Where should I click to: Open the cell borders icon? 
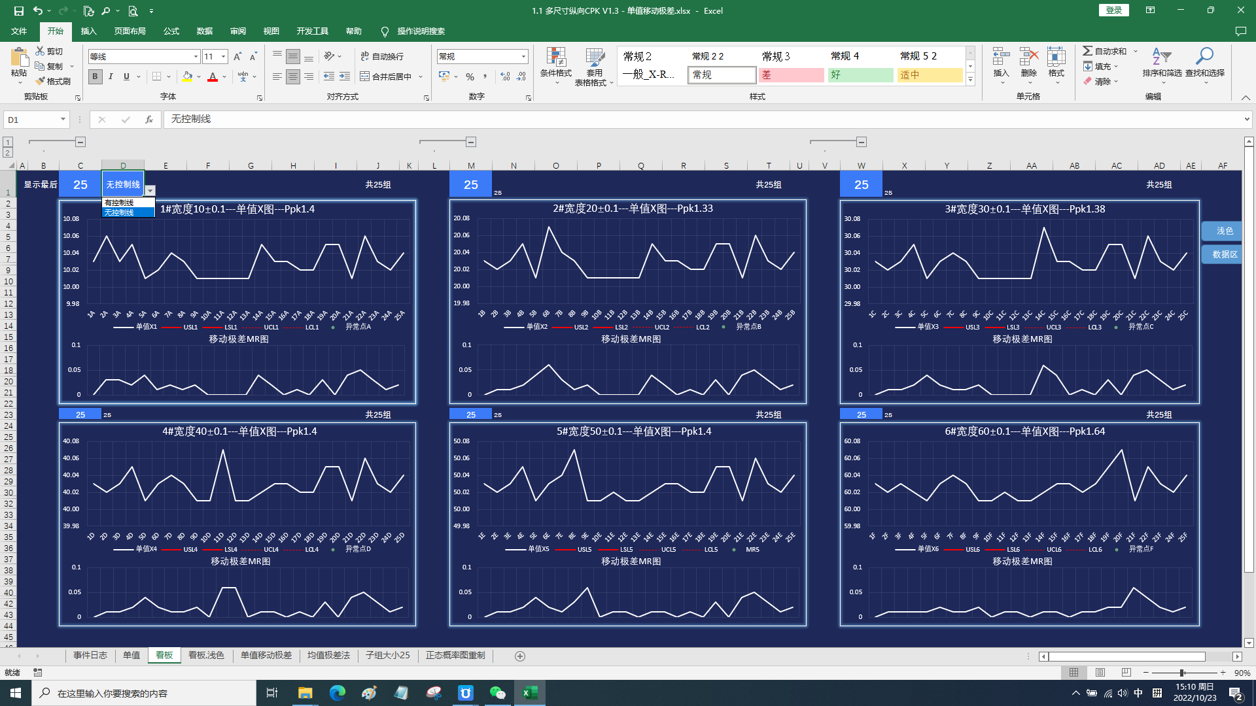pos(156,76)
